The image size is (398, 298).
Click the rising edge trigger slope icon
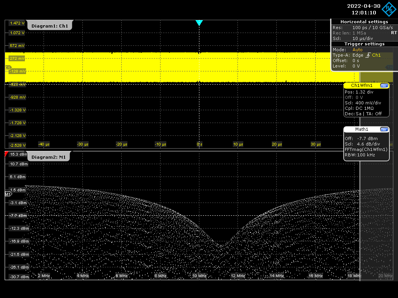tap(368, 55)
